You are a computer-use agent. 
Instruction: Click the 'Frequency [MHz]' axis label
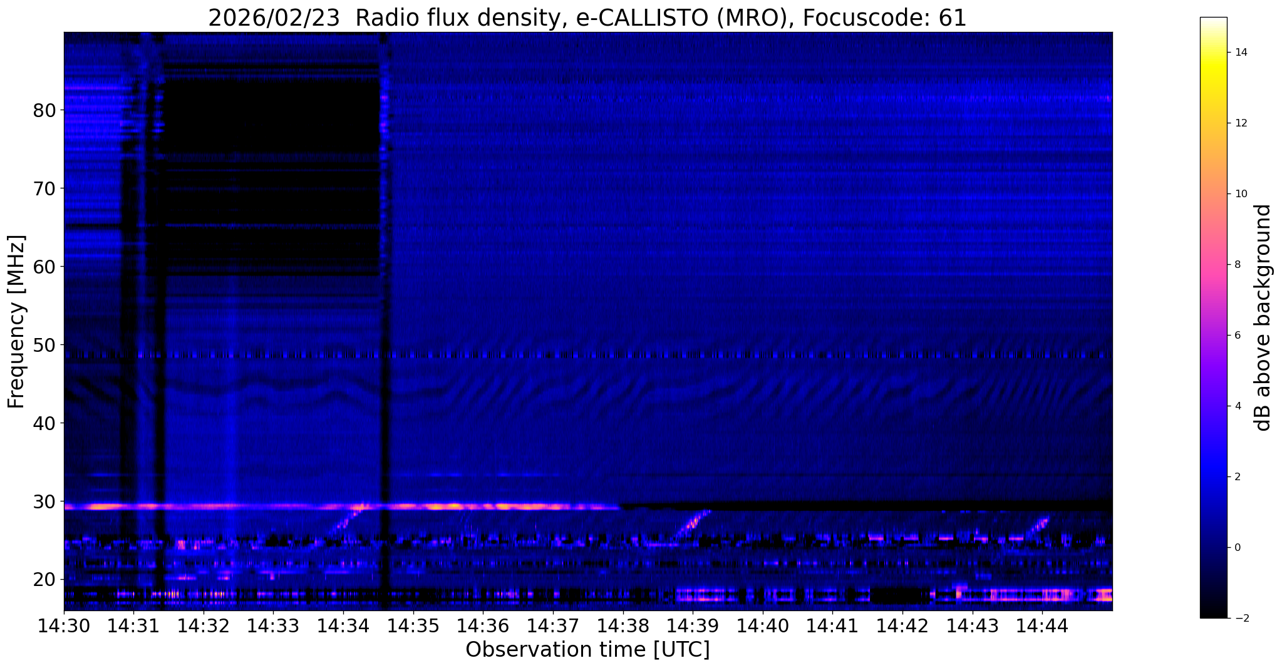17,321
